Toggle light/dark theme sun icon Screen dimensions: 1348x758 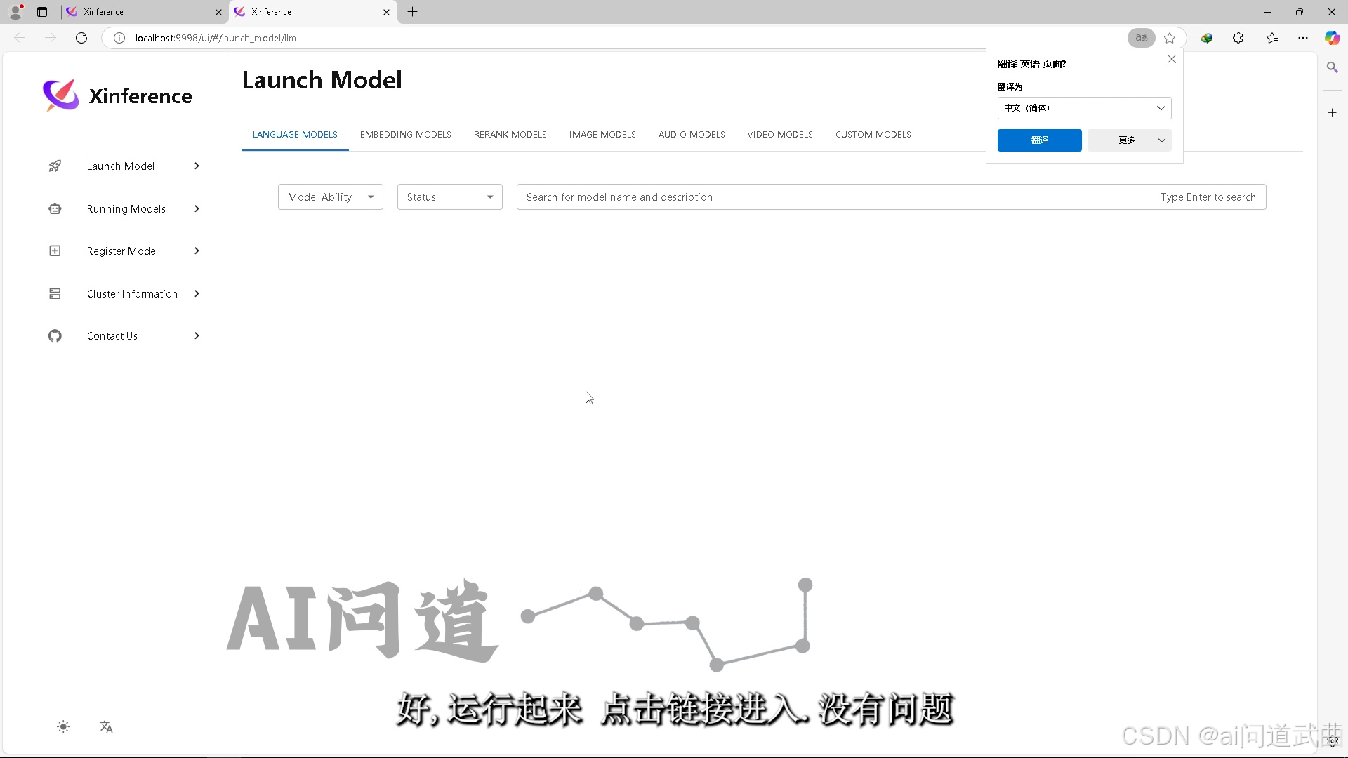coord(63,727)
